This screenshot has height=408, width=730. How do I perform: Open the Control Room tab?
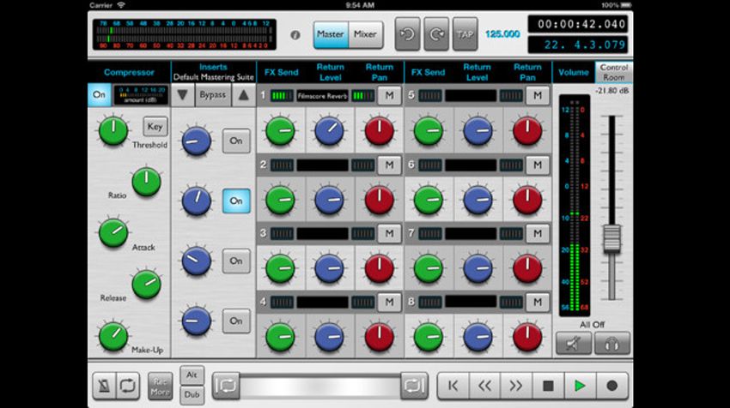tap(613, 72)
